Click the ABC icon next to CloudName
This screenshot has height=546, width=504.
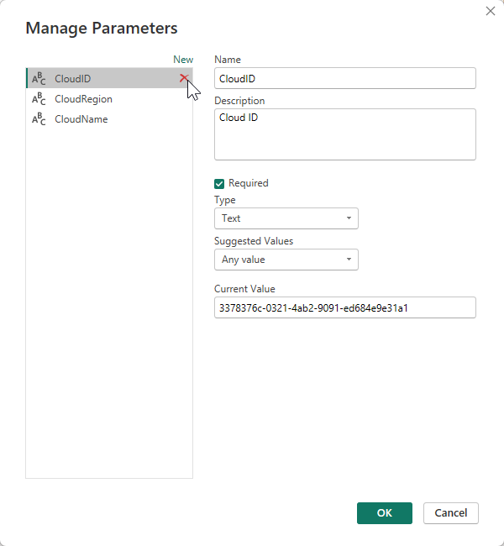[39, 119]
